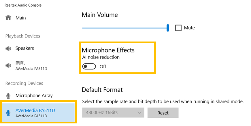Choose Microphone Array recording device

click(x=34, y=95)
